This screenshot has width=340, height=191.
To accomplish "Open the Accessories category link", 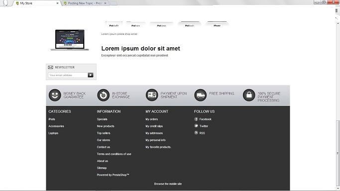I will 56,126.
